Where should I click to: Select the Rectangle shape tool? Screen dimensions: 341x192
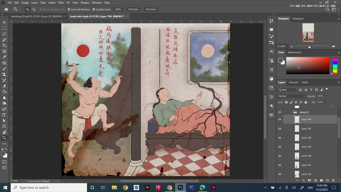click(4, 126)
